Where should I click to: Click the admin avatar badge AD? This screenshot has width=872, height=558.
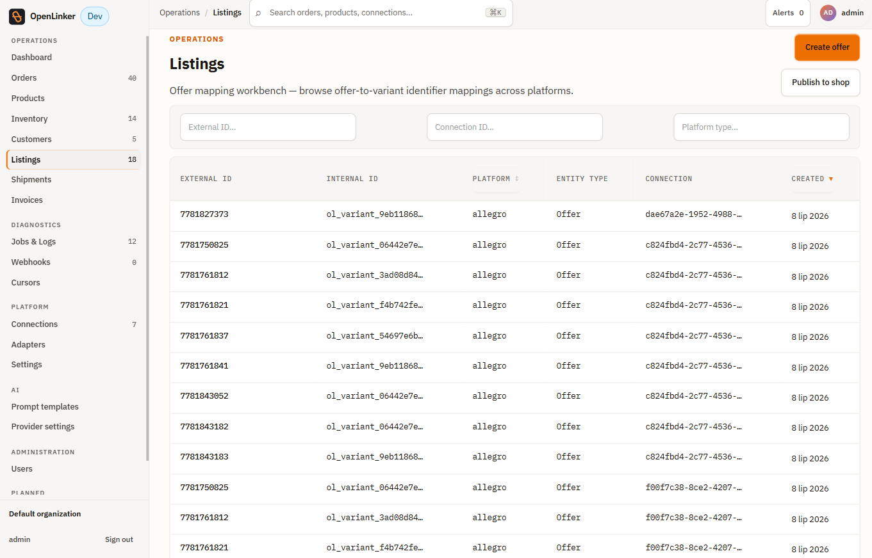coord(828,13)
